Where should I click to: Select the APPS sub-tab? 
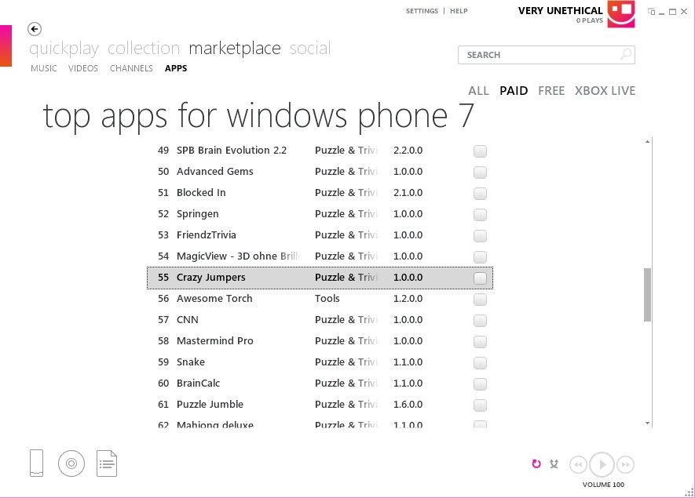click(x=176, y=68)
